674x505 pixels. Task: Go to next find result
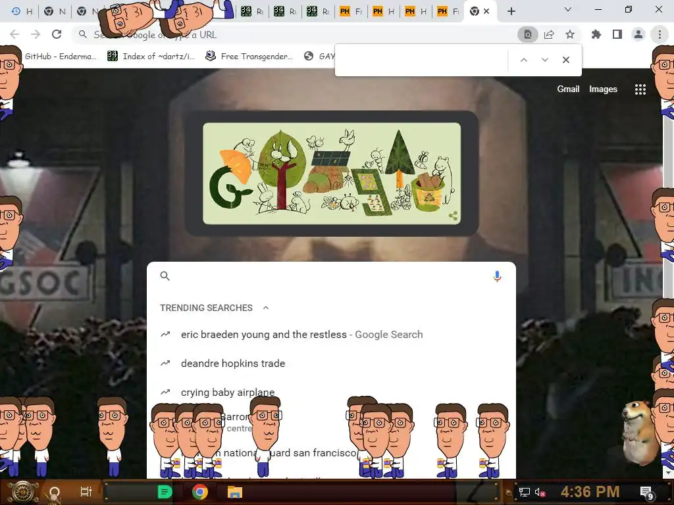point(544,60)
